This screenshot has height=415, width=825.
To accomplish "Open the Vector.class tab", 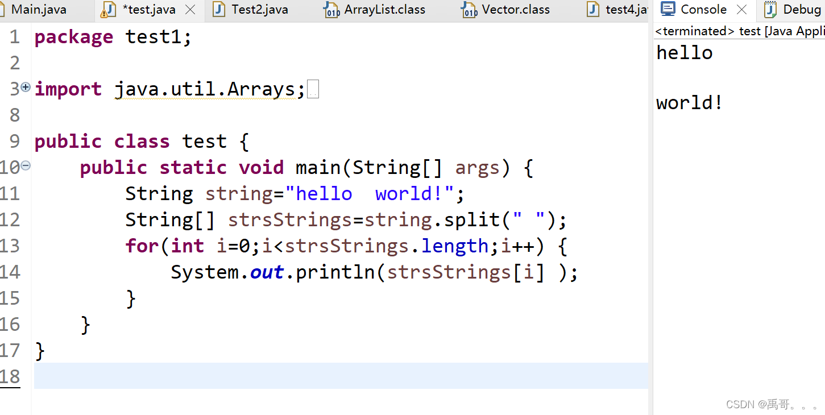I will [x=516, y=10].
